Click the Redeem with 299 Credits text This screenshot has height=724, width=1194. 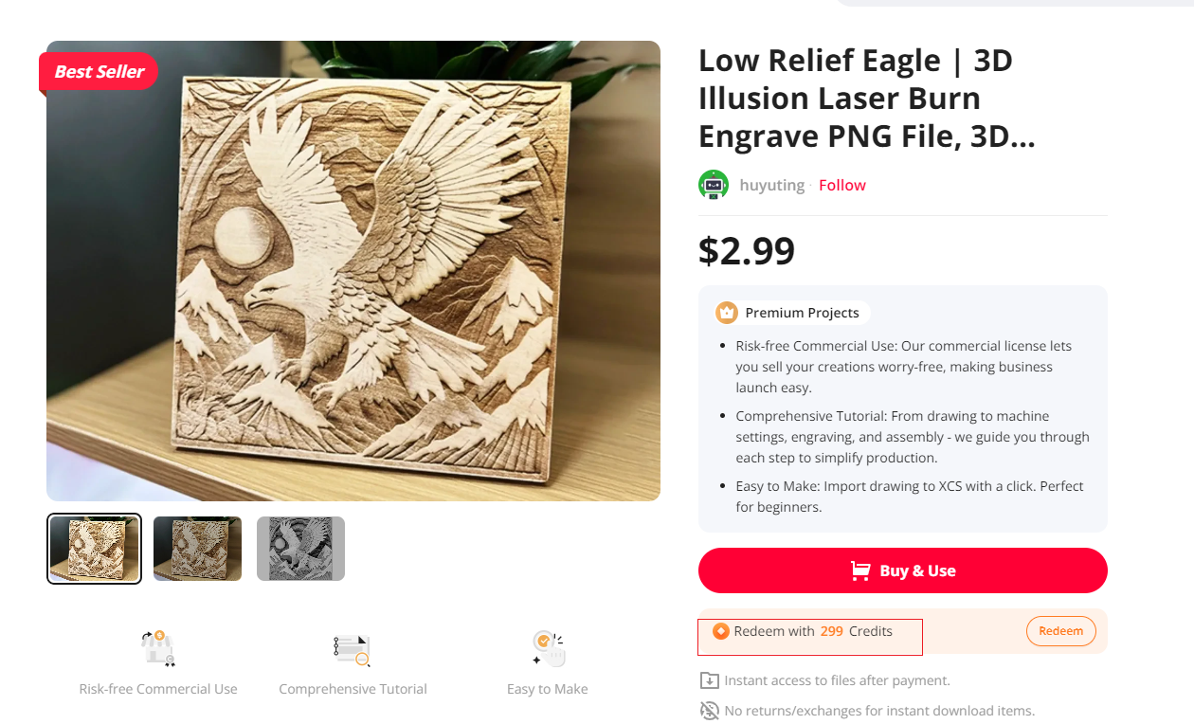point(813,631)
